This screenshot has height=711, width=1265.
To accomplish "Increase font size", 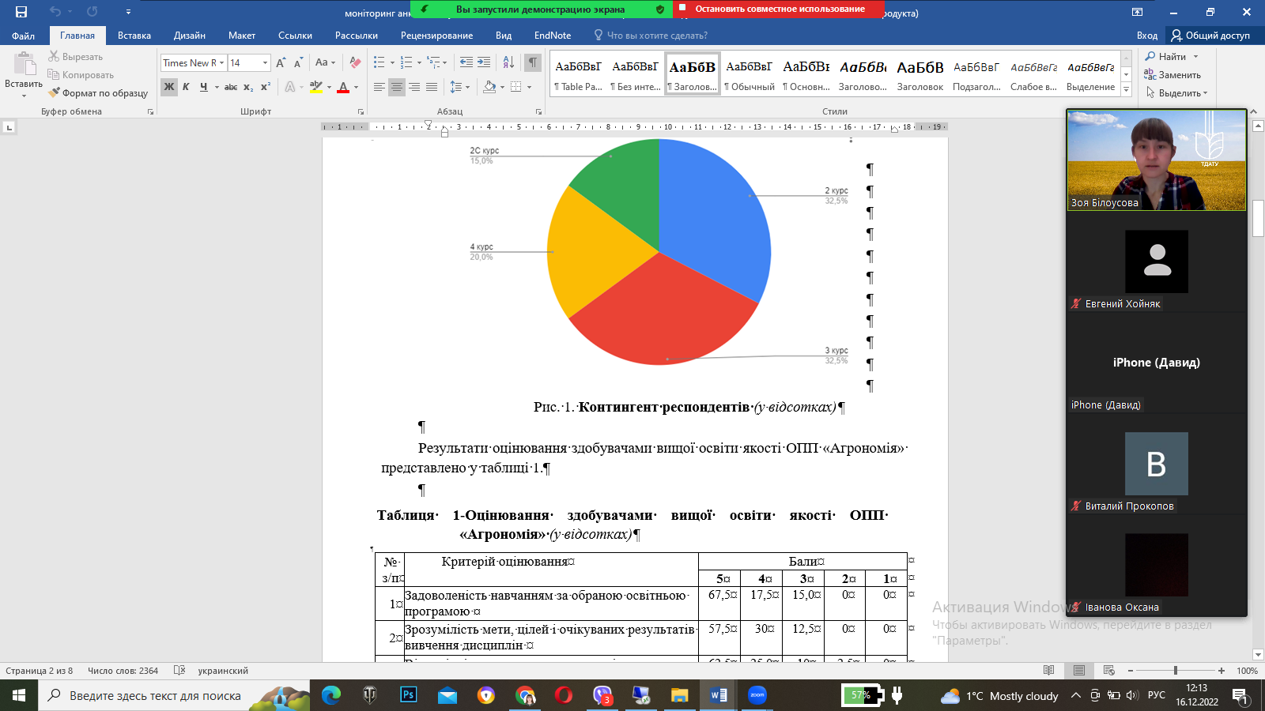I will point(281,62).
